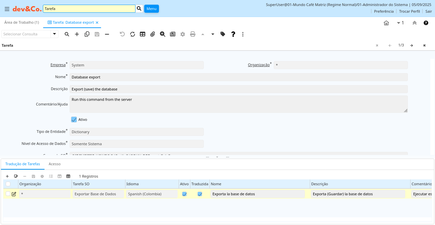Expand the more options kebab menu
The image size is (435, 225).
(243, 34)
